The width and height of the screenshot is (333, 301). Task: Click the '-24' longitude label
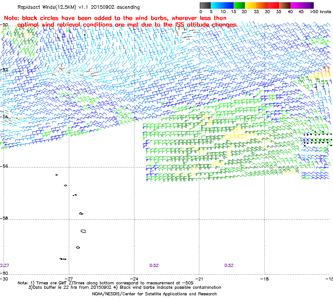134,279
